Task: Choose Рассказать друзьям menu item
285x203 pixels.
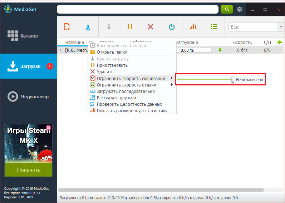Action: click(132, 98)
